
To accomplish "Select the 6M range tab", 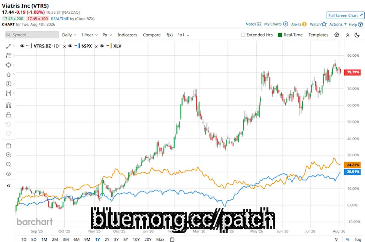I will (x=76, y=239).
